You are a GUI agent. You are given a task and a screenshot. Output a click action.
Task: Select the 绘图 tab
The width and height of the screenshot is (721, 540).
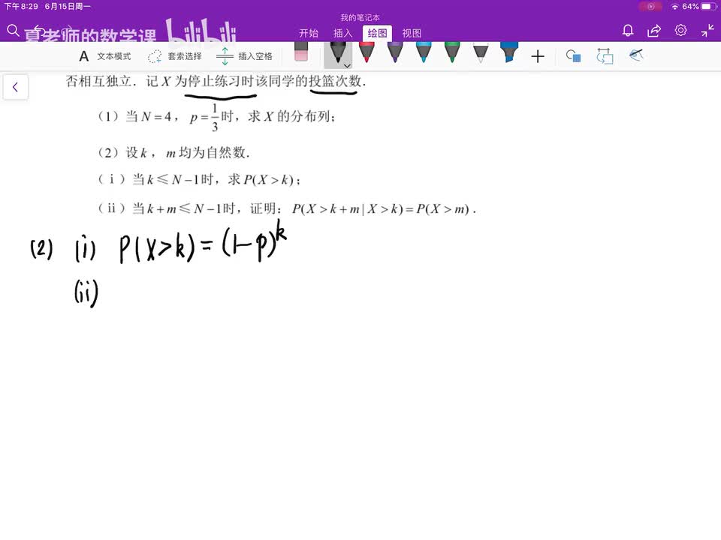[377, 33]
